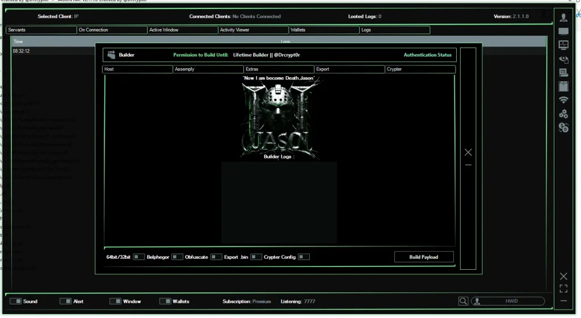Viewport: 581px width, 318px height.
Task: Click the Time column header
Action: click(18, 41)
